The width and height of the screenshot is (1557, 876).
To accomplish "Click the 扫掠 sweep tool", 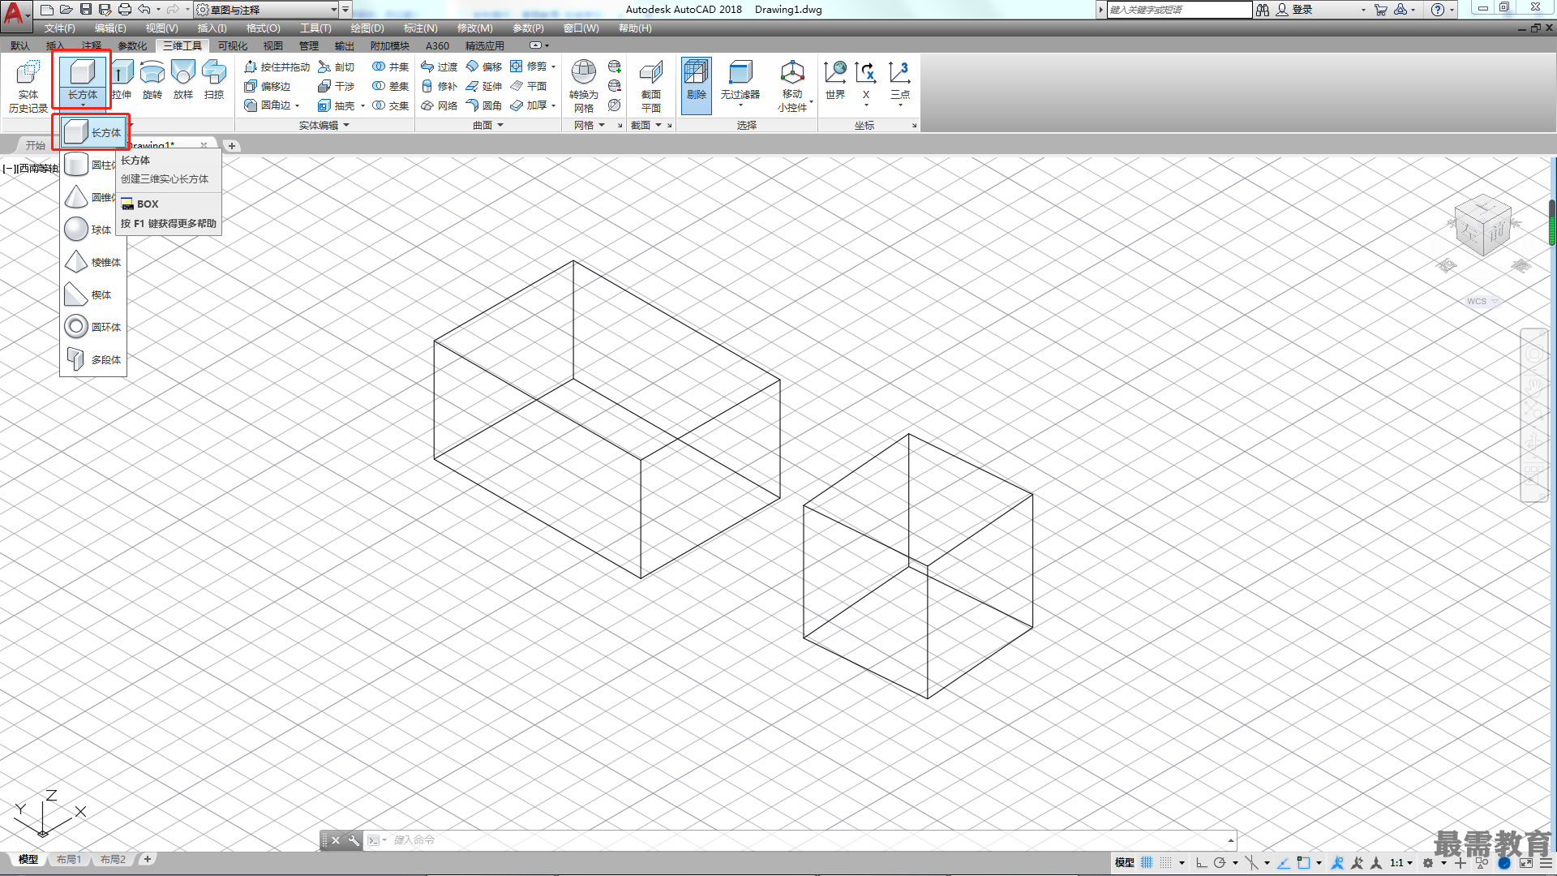I will point(214,80).
